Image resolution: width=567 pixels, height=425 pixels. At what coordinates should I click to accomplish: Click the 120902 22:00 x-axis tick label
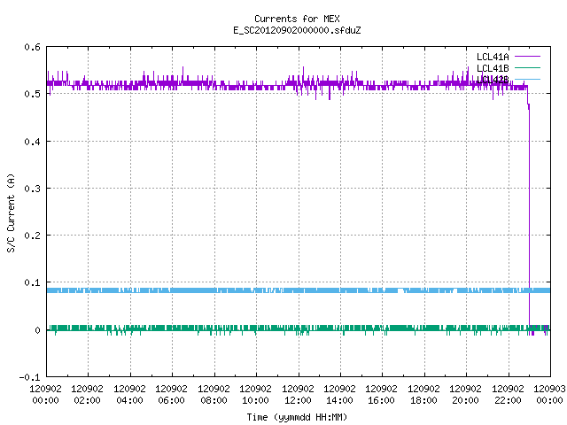click(x=508, y=394)
